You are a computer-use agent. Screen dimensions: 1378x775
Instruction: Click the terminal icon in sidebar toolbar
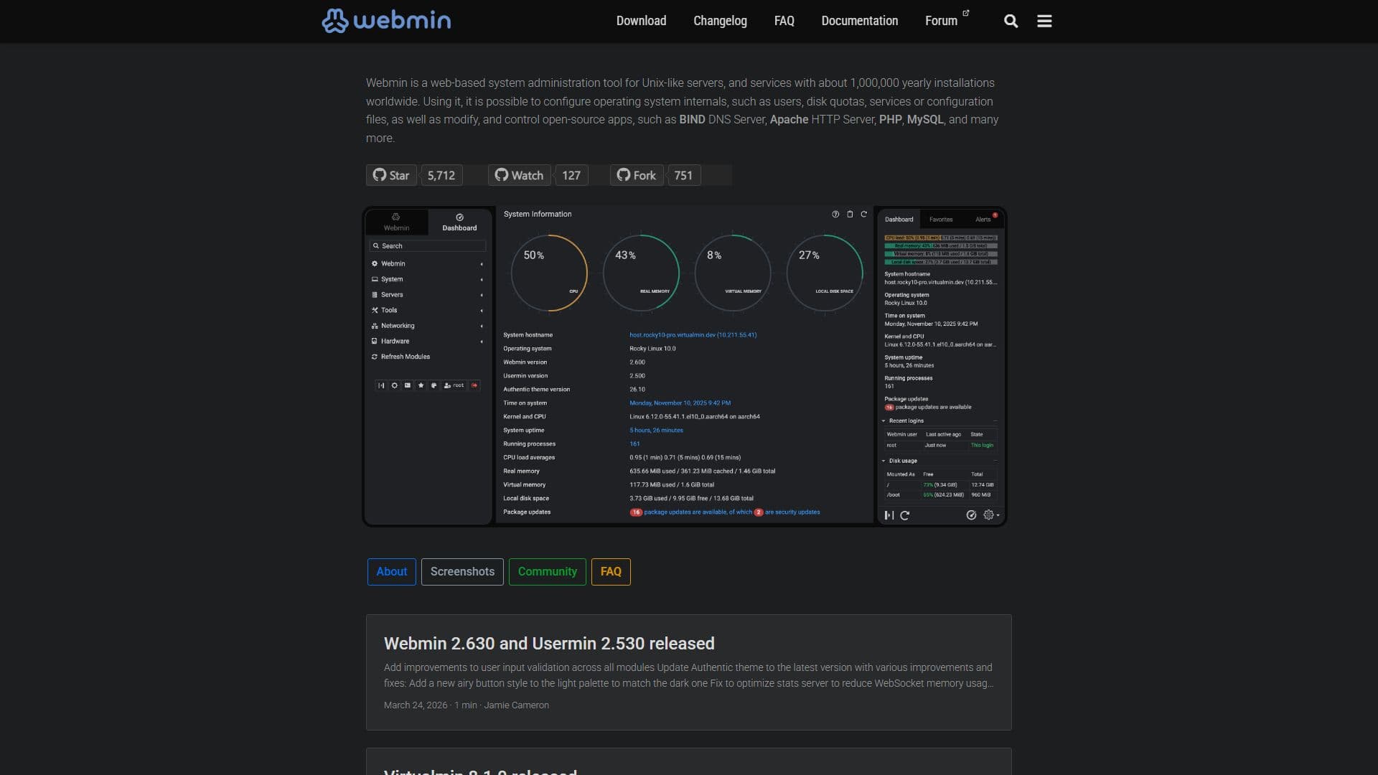click(408, 385)
